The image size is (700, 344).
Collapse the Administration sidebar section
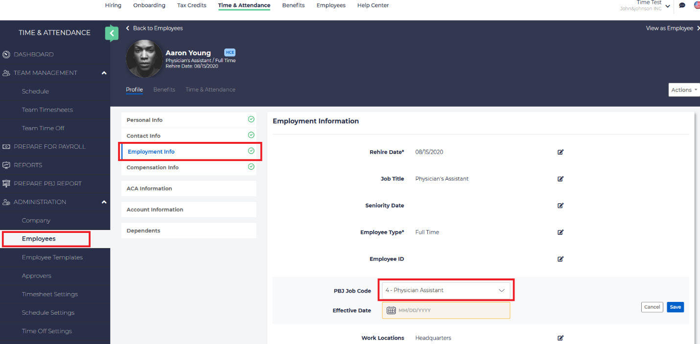pos(104,202)
